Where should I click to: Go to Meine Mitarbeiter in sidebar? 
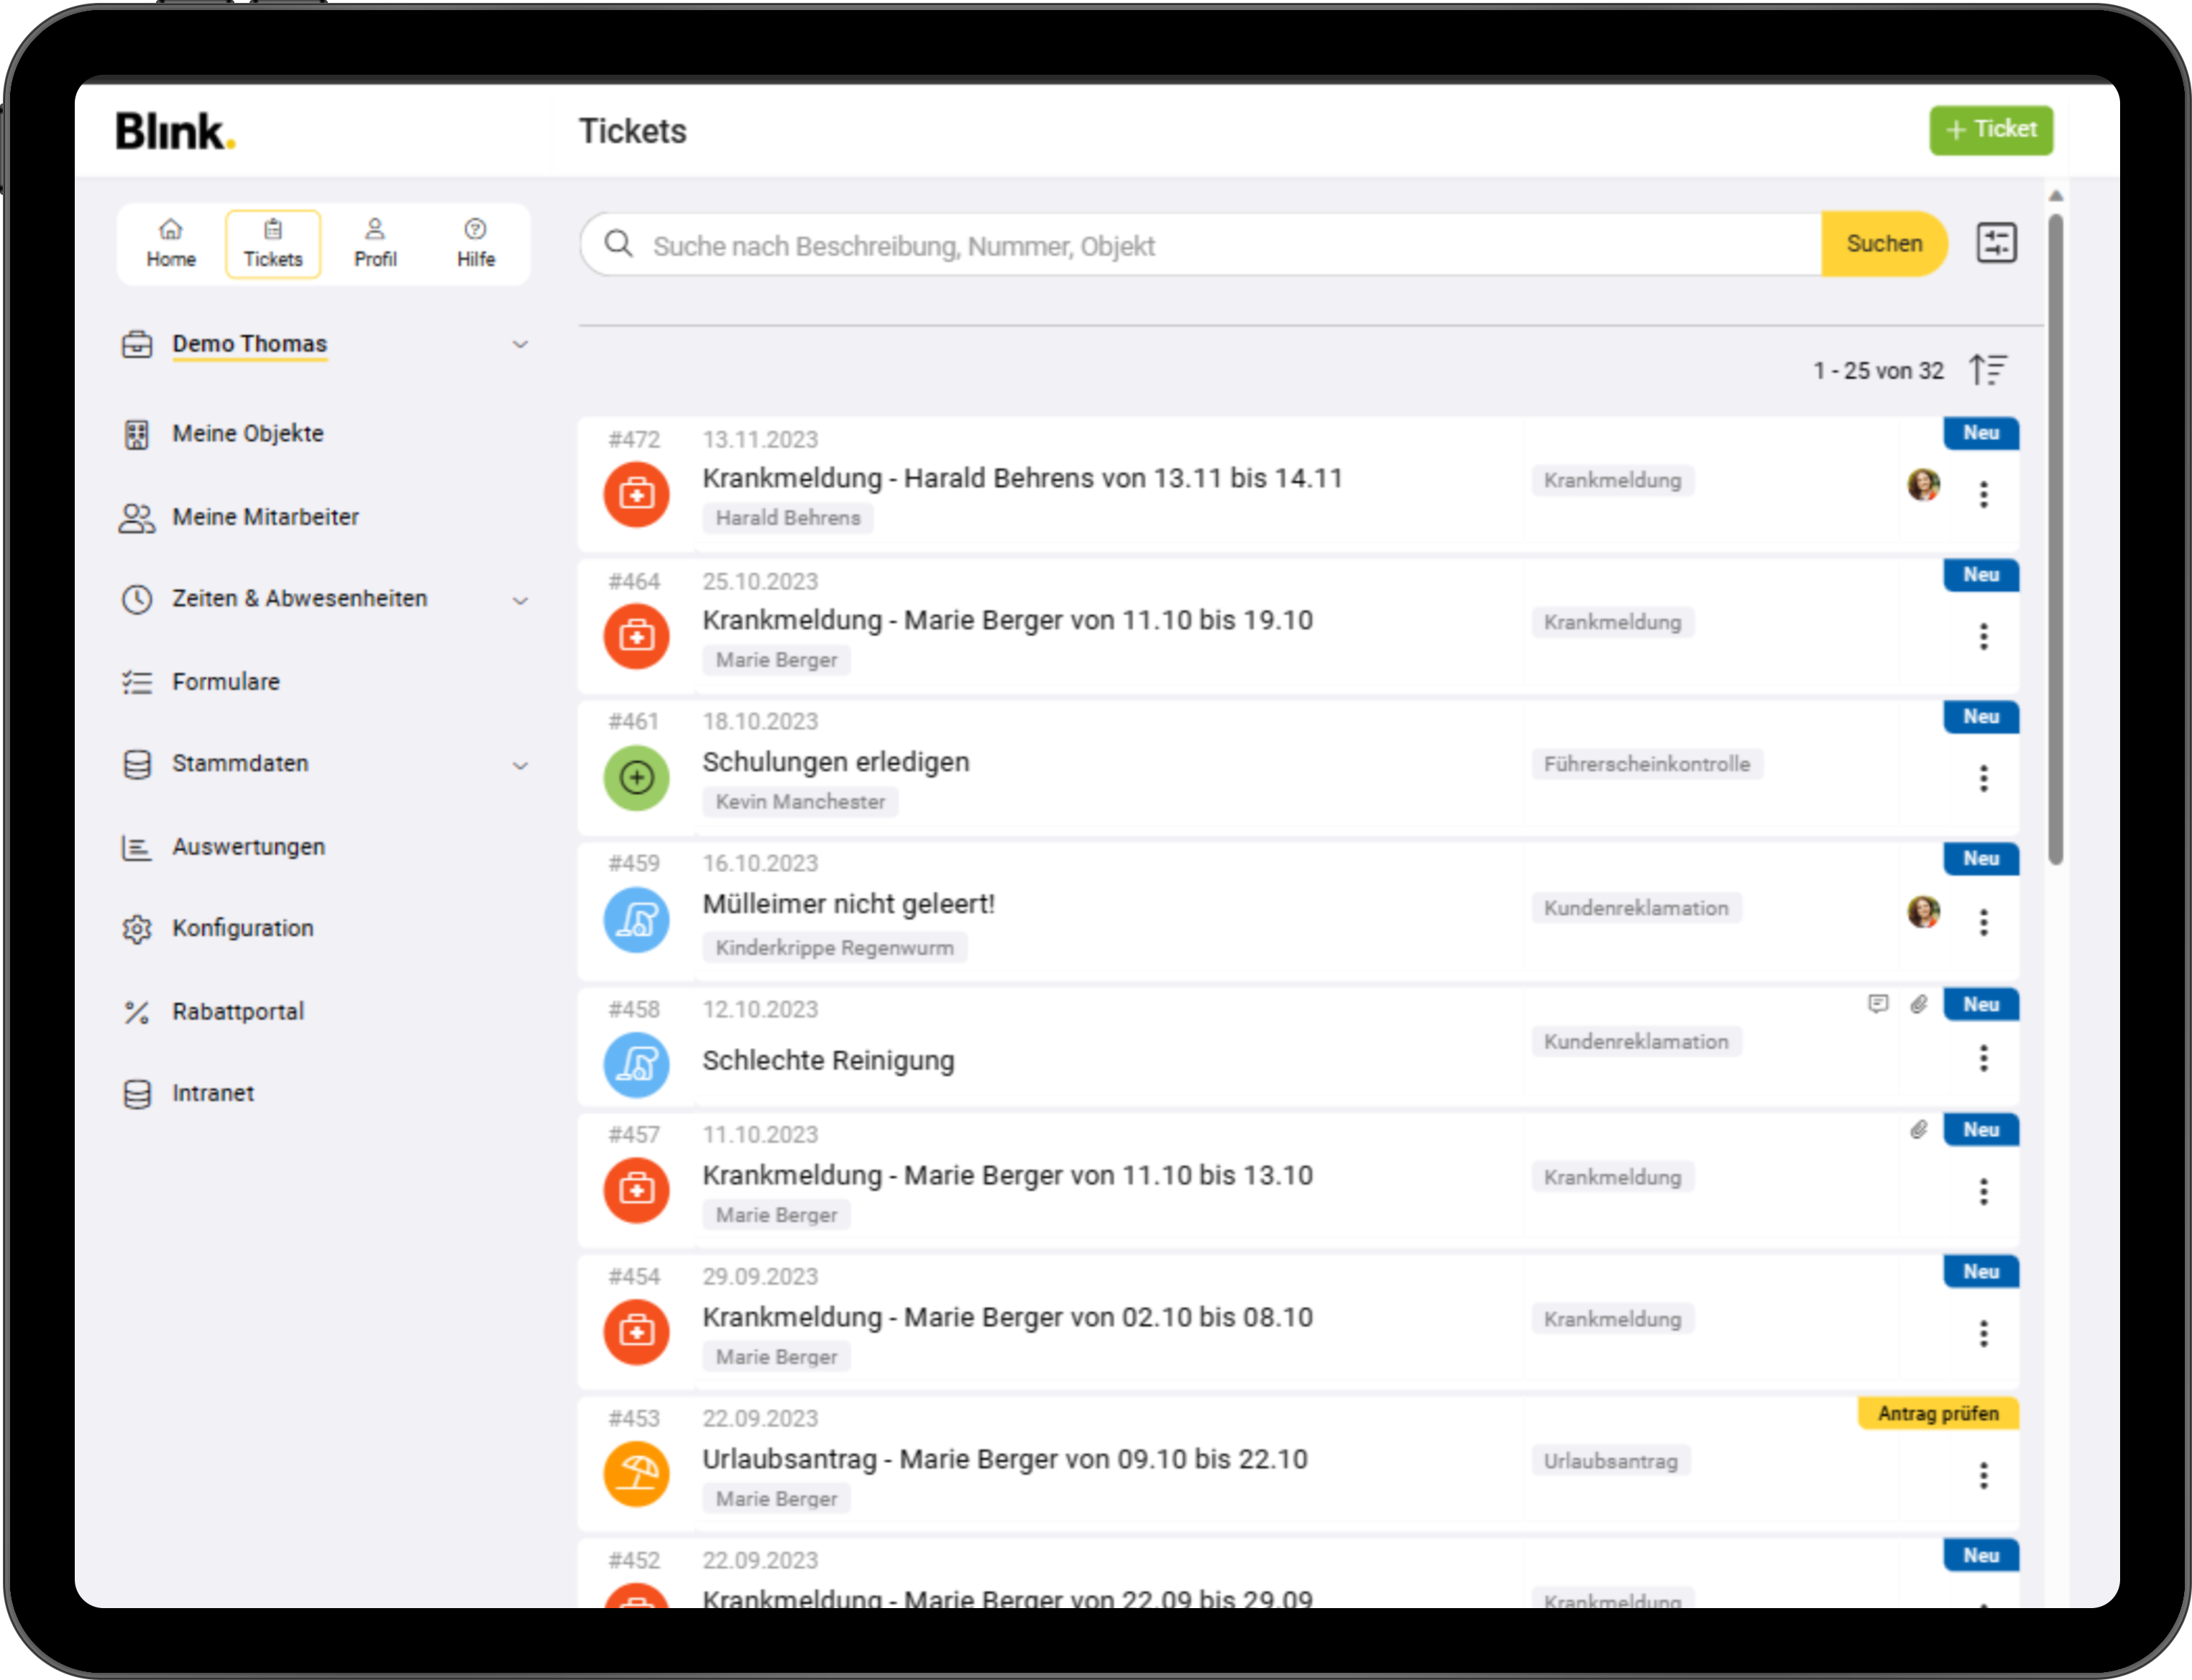click(265, 517)
